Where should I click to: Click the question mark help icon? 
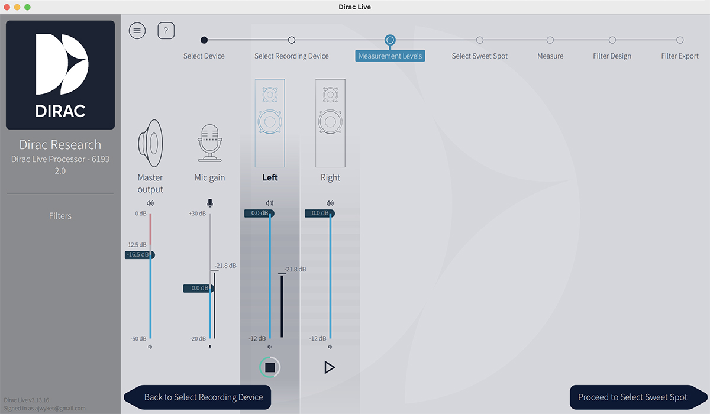pyautogui.click(x=166, y=31)
